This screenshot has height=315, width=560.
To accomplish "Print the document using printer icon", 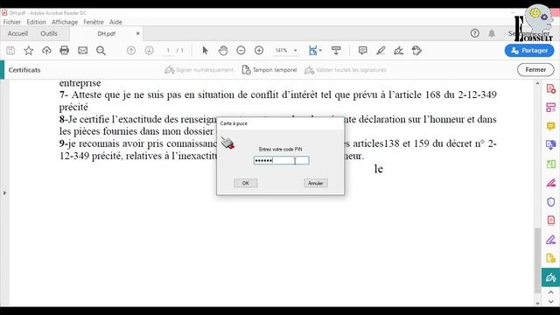I will point(64,51).
